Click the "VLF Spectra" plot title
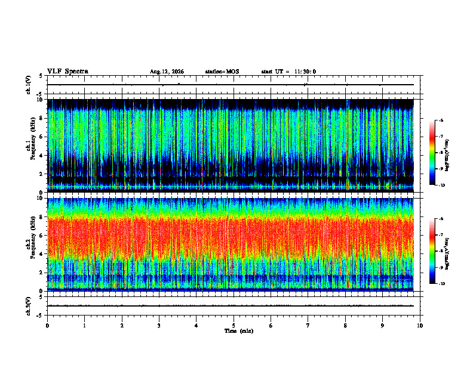473x365 pixels. pyautogui.click(x=67, y=72)
